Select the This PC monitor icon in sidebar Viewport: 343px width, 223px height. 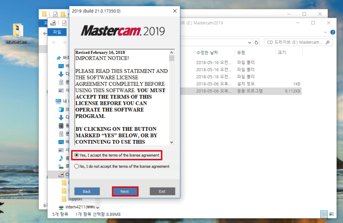[x=58, y=101]
